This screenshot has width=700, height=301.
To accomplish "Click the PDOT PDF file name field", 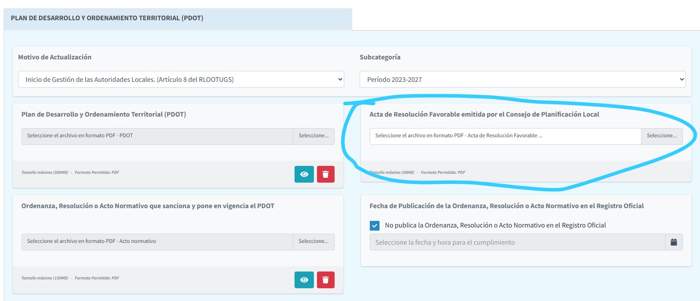I will [x=157, y=136].
